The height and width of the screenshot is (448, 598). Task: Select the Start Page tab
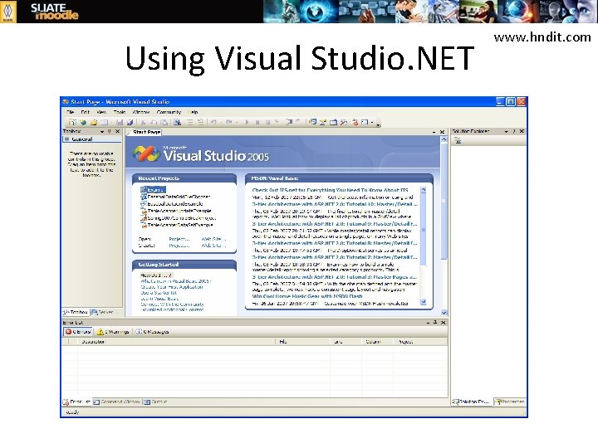(147, 132)
